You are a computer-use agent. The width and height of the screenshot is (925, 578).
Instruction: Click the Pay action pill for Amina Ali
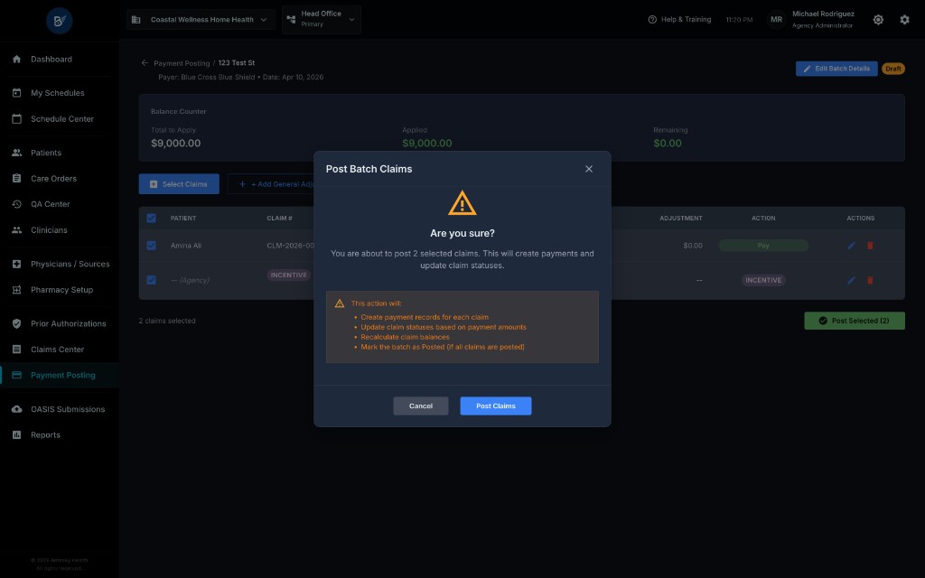pyautogui.click(x=762, y=246)
